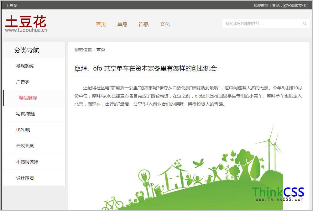
Task: Open the 不锈钢装饰 category
Action: pos(34,162)
